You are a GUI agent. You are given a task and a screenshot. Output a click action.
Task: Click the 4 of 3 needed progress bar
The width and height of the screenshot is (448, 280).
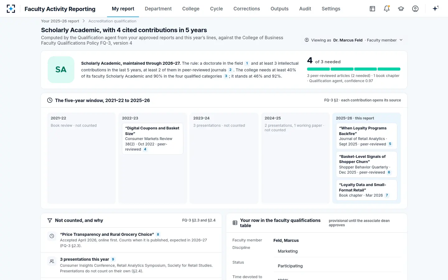(x=354, y=69)
